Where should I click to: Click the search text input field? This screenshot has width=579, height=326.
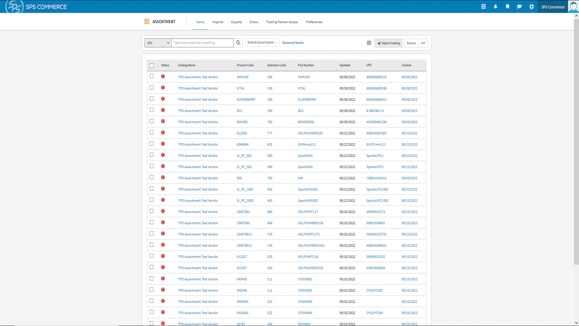coord(202,43)
